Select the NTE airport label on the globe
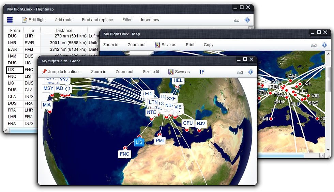 151,112
